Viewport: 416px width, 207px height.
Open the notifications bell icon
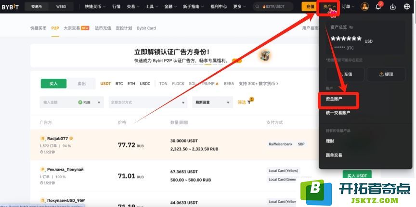pyautogui.click(x=378, y=6)
